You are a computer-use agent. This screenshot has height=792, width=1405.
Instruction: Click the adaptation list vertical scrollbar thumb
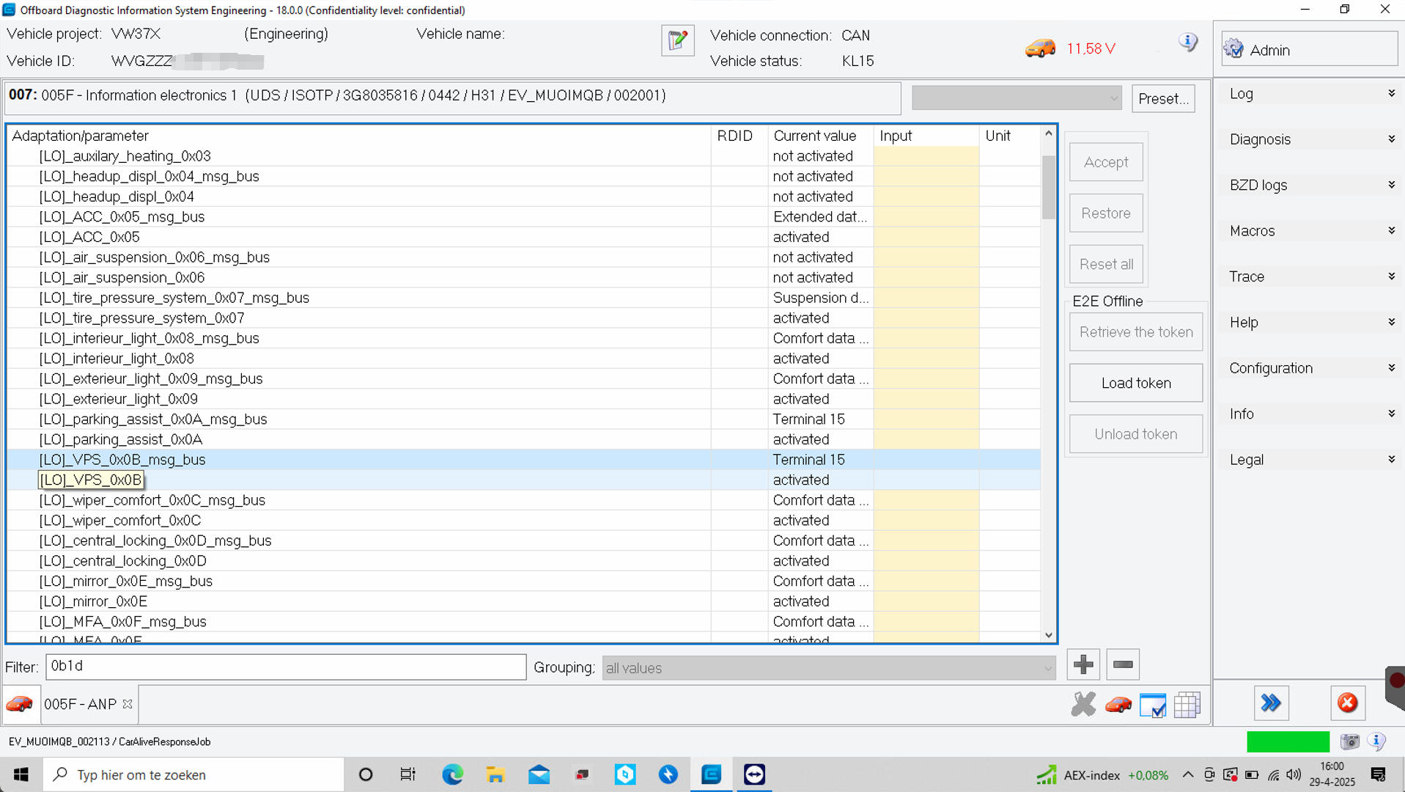[1049, 186]
